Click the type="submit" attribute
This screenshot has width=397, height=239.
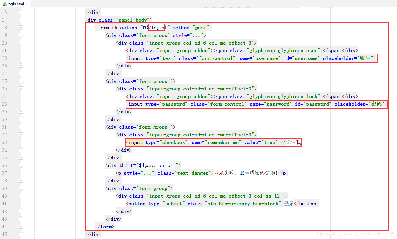point(166,204)
